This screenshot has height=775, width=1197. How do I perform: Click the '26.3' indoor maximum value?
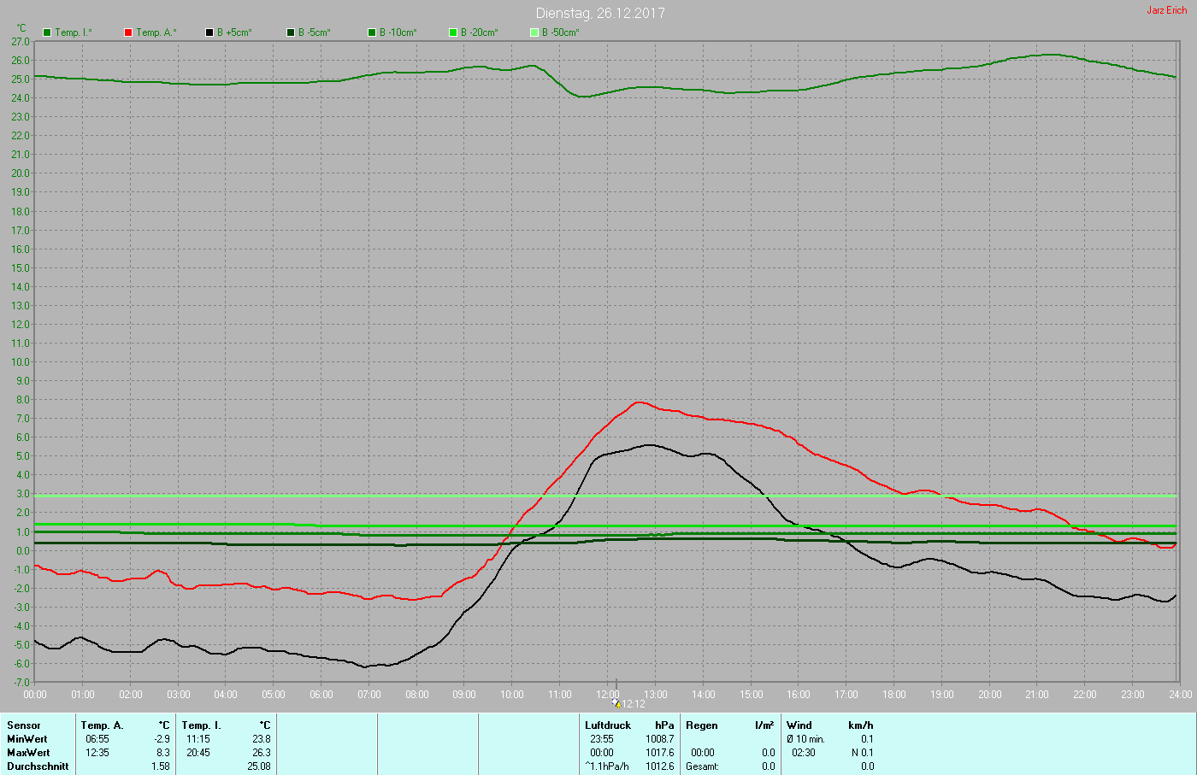[x=262, y=753]
